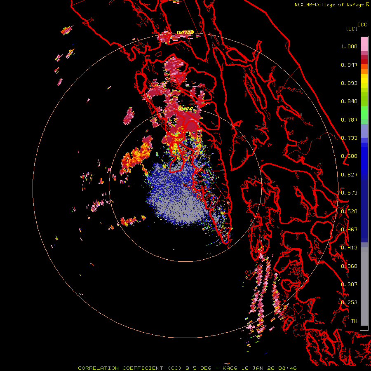Pick the black TH segment of color bar
Viewport: 371px width, 371px height.
(364, 328)
